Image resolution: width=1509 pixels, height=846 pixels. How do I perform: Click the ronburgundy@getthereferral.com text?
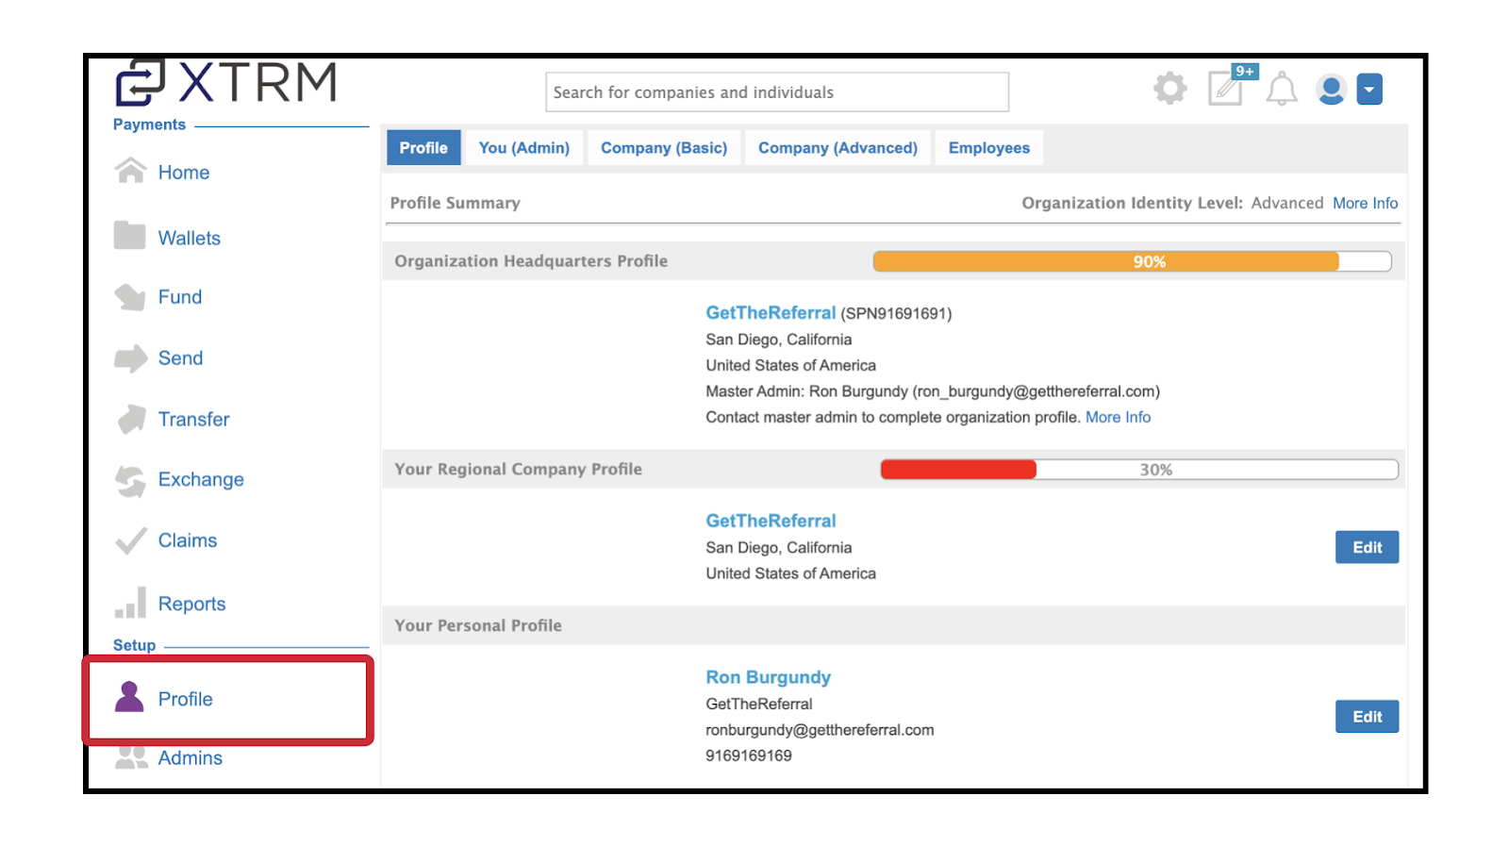click(x=820, y=730)
